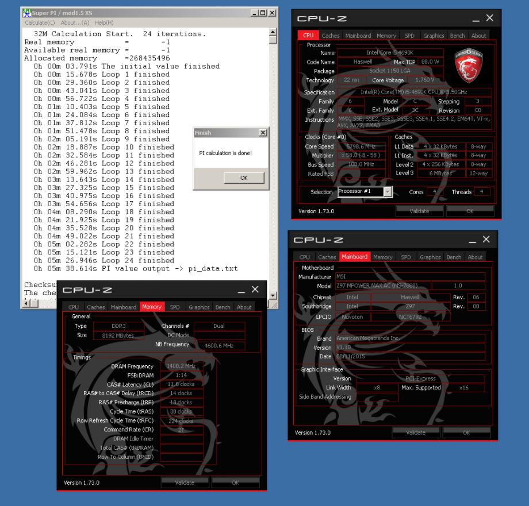Switch to Mainboard tab in top CPU-Z window
The width and height of the screenshot is (529, 506).
[x=358, y=36]
